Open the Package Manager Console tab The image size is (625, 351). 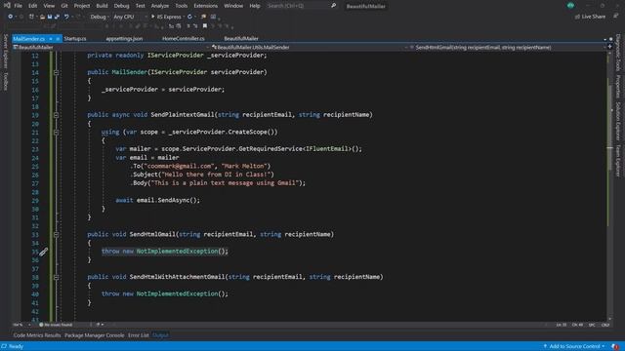(94, 335)
